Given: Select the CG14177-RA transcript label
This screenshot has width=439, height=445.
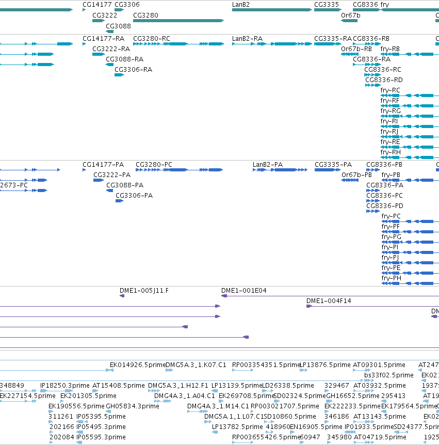Looking at the screenshot, I should (103, 39).
